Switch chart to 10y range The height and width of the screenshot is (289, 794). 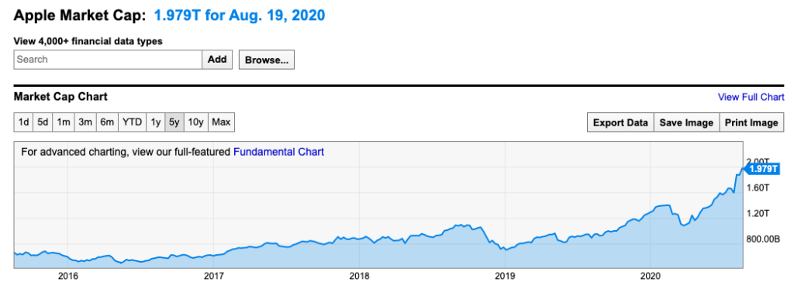(195, 122)
